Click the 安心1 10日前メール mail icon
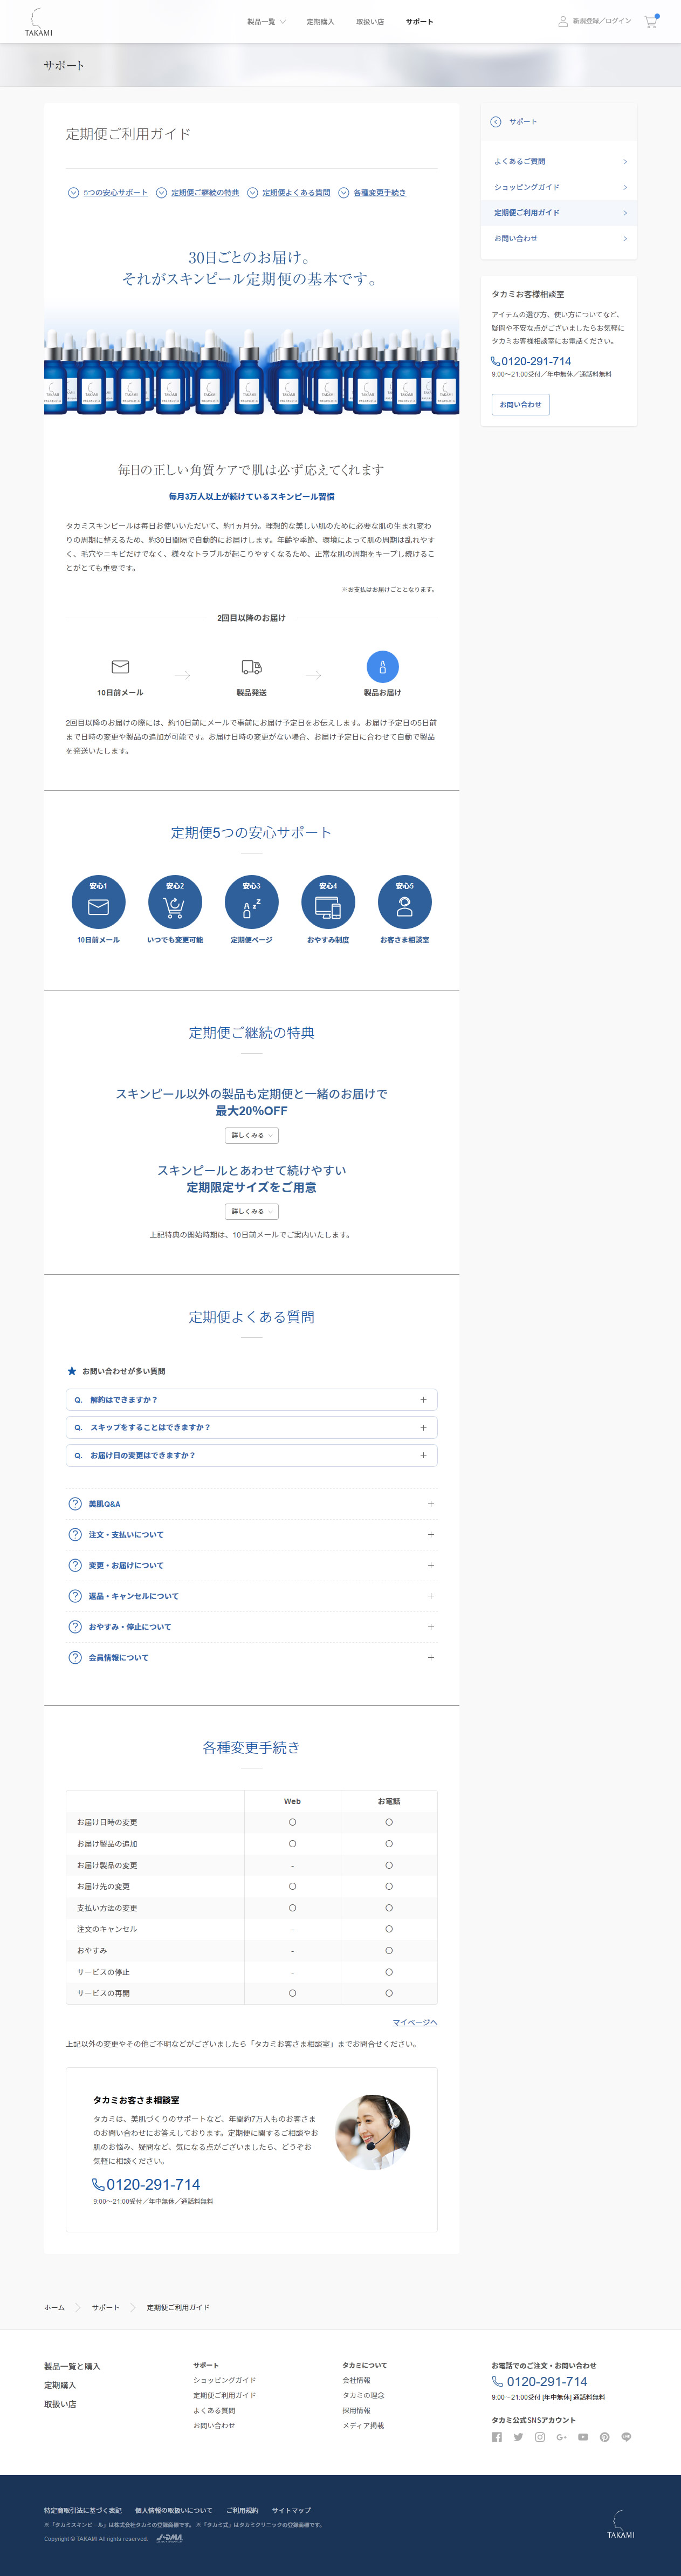 point(98,902)
